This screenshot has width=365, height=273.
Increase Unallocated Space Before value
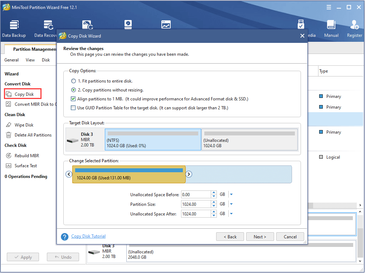click(x=214, y=193)
